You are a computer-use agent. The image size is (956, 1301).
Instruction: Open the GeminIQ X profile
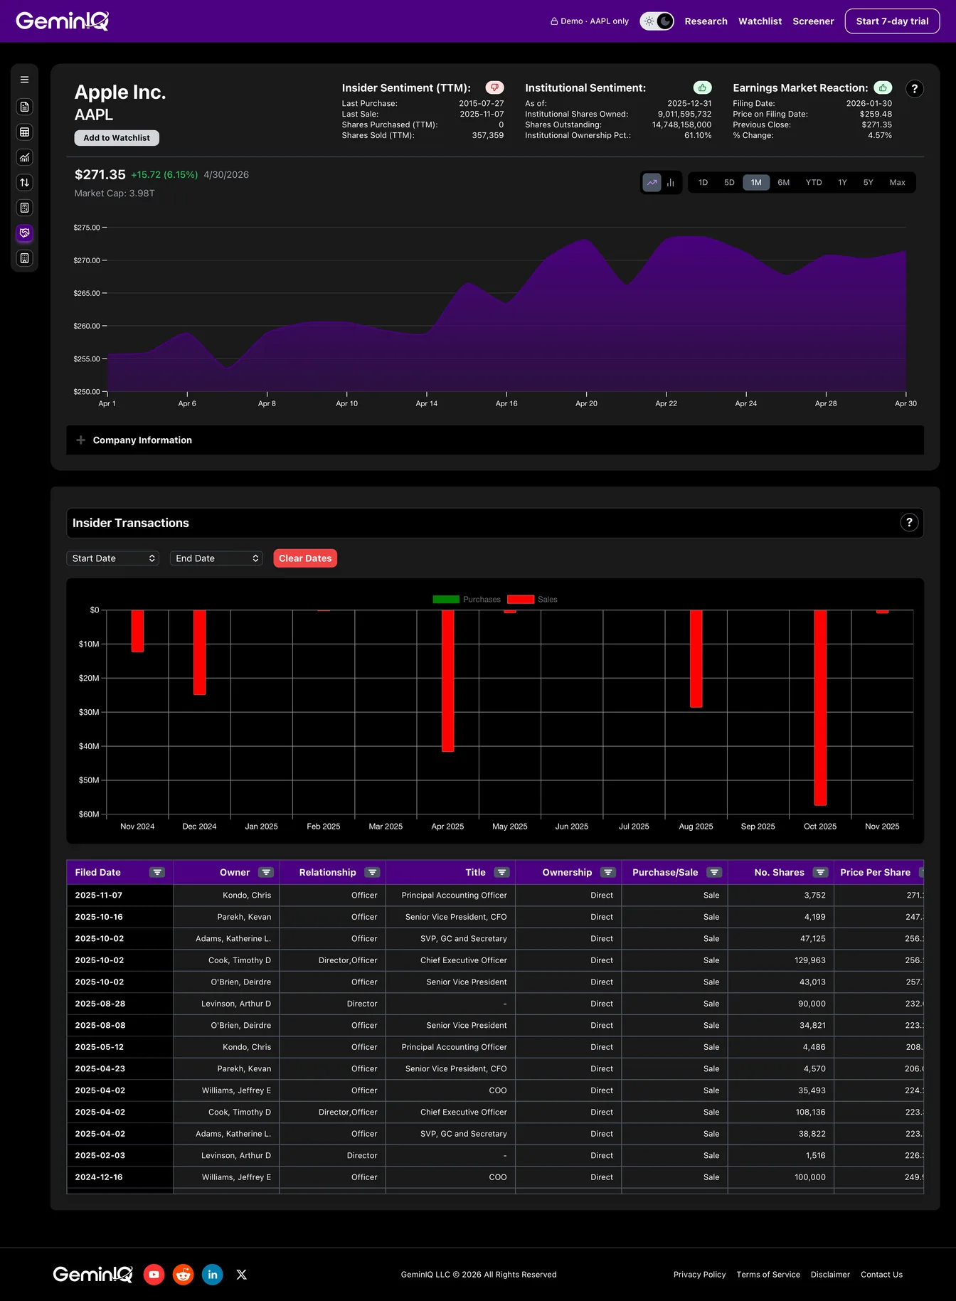242,1275
